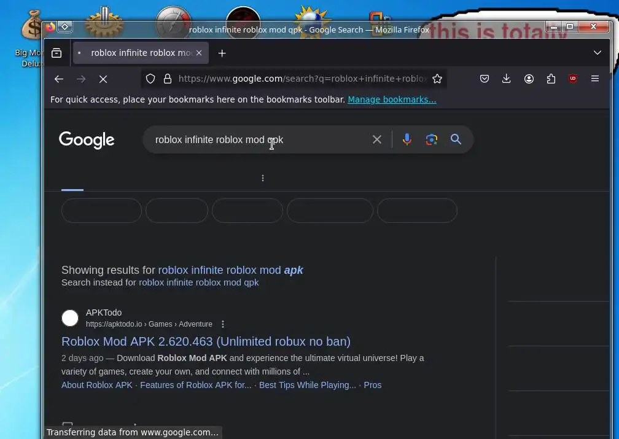619x439 pixels.
Task: Expand the list all tabs chevron
Action: point(598,53)
